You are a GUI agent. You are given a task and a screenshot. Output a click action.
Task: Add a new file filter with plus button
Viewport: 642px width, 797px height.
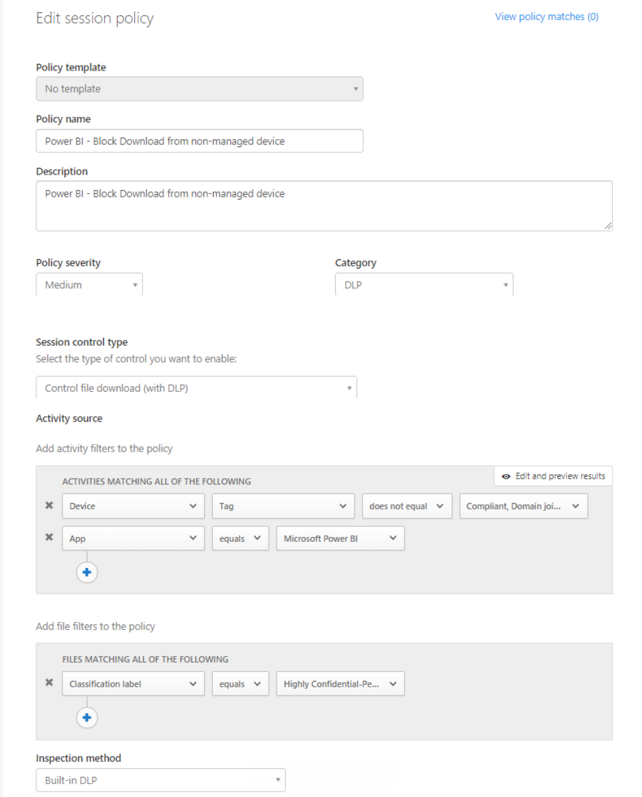click(x=87, y=717)
